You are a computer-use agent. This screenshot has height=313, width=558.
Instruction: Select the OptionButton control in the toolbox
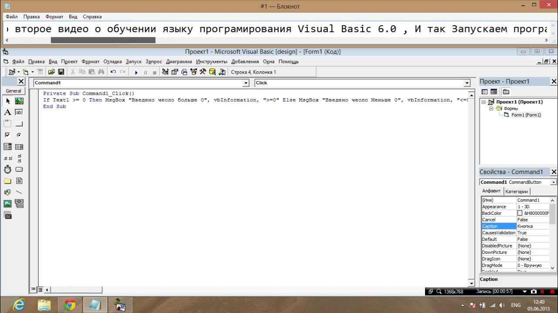(19, 135)
